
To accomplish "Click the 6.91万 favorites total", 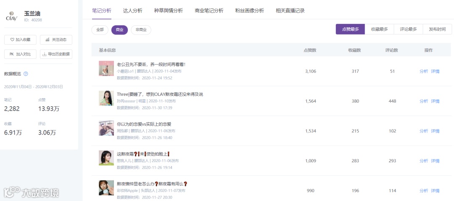I will (13, 132).
